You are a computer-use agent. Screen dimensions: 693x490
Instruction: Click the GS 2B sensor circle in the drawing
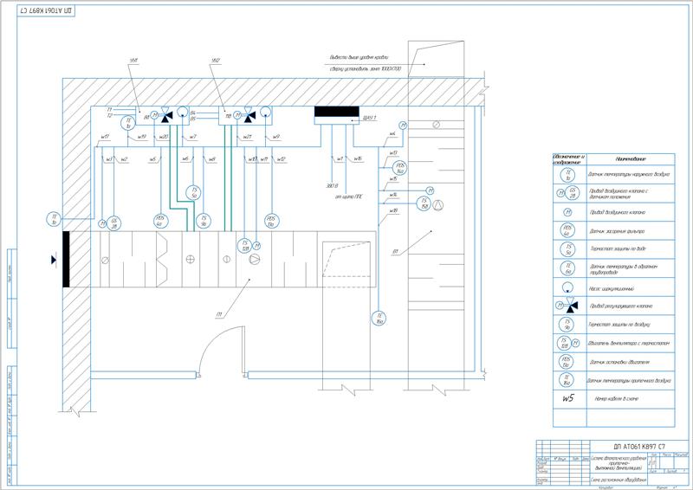113,223
